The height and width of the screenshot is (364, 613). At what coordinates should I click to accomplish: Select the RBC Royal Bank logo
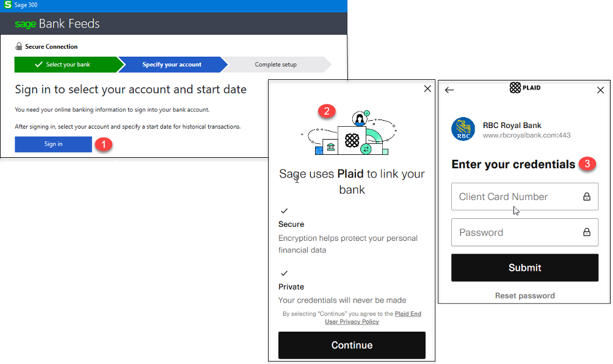462,129
